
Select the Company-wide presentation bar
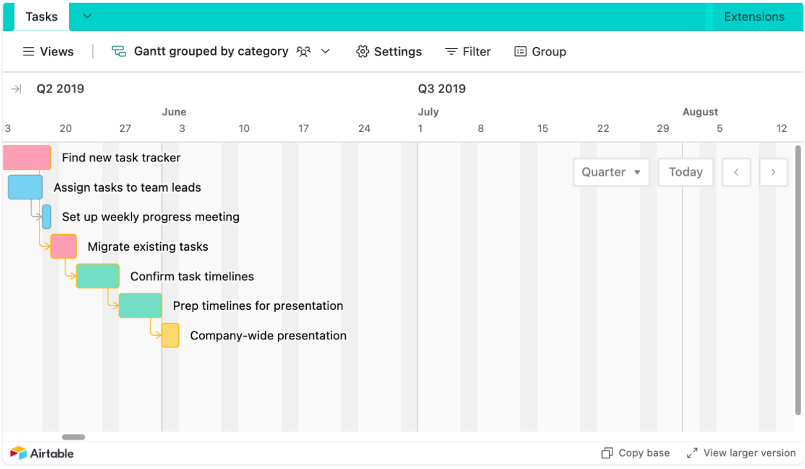tap(171, 335)
